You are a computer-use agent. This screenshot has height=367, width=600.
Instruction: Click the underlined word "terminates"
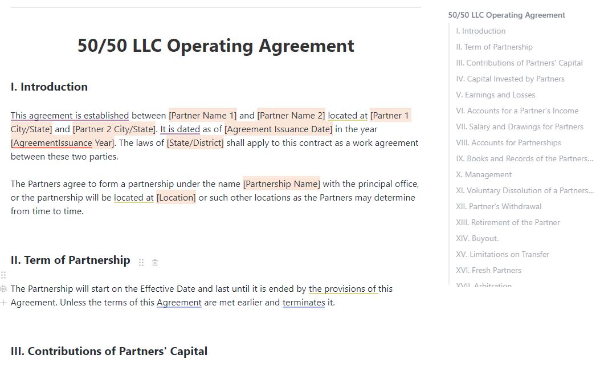[x=304, y=303]
